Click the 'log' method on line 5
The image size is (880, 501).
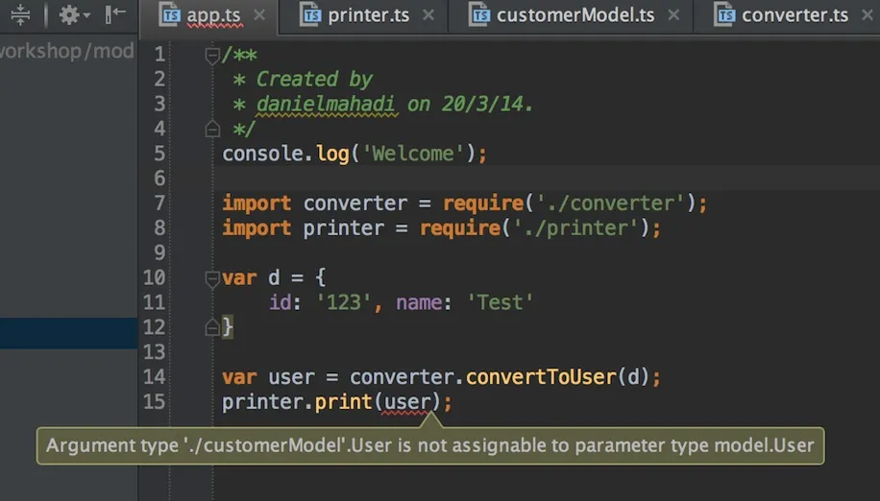click(x=332, y=155)
